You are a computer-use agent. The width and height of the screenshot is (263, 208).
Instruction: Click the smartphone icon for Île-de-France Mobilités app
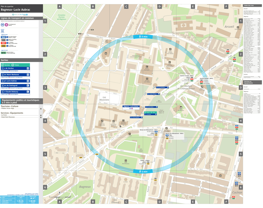click(x=1, y=200)
